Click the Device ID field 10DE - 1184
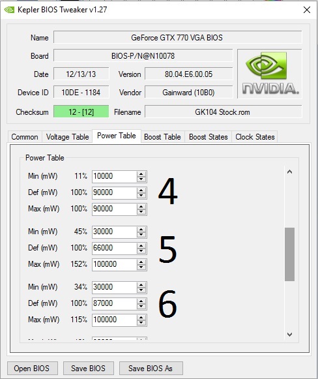This screenshot has height=379, width=318. (81, 93)
